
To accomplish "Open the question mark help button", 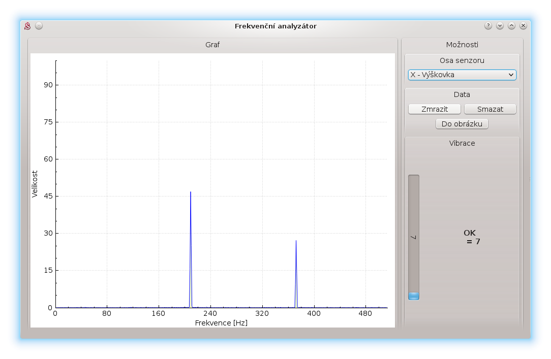I will [488, 26].
